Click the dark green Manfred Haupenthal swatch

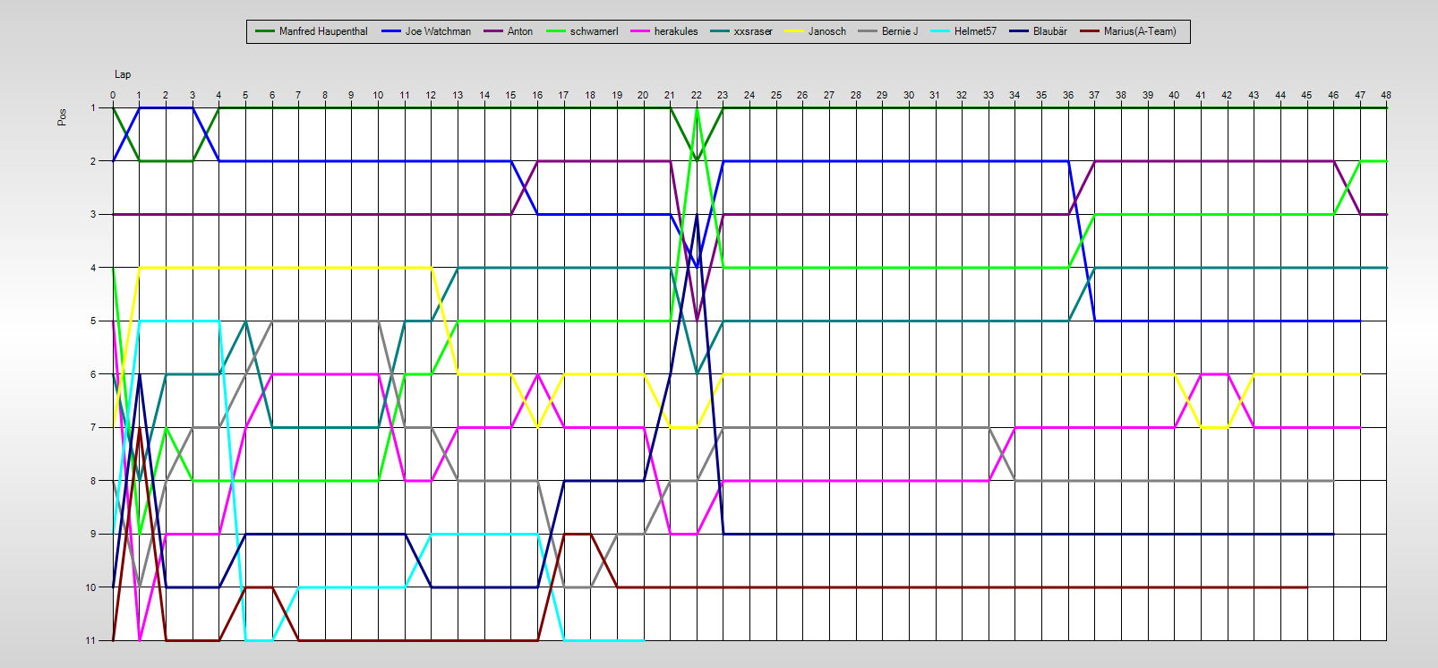click(x=265, y=31)
